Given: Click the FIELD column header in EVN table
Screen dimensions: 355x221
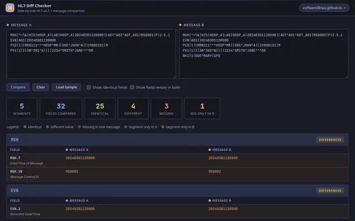Looking at the screenshot, I should (x=15, y=201).
